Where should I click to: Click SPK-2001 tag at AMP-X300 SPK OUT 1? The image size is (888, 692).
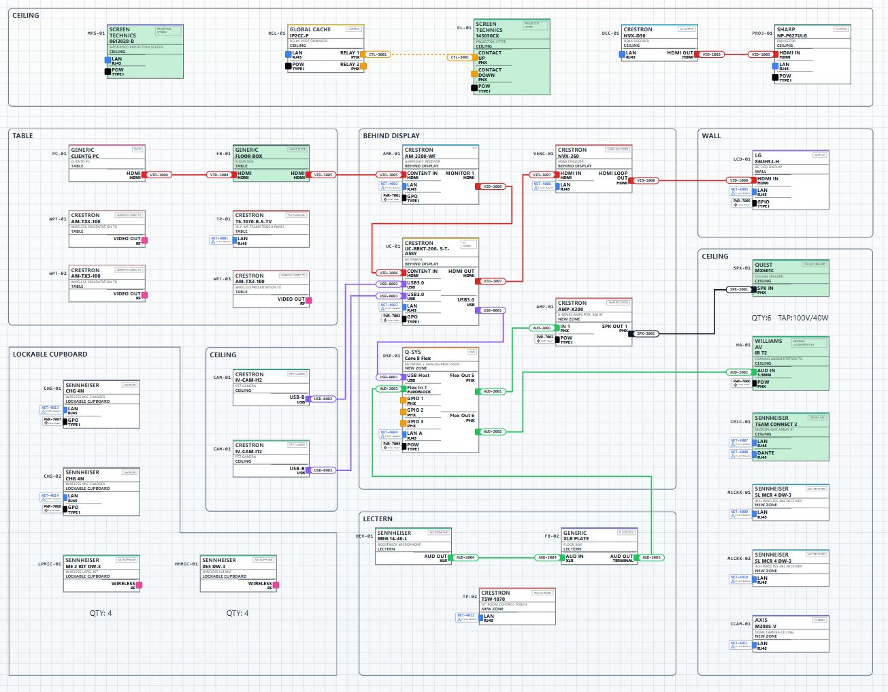coord(646,333)
